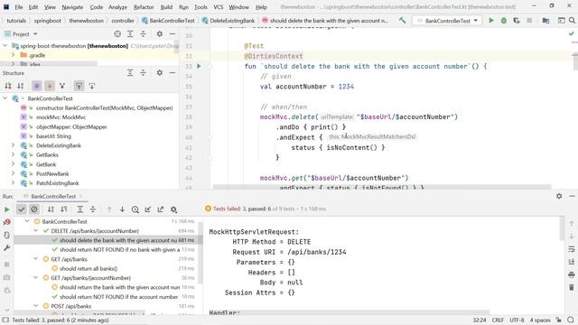
Task: Click DeleteExistingBank breadcrumb in navigation bar
Action: click(x=228, y=21)
